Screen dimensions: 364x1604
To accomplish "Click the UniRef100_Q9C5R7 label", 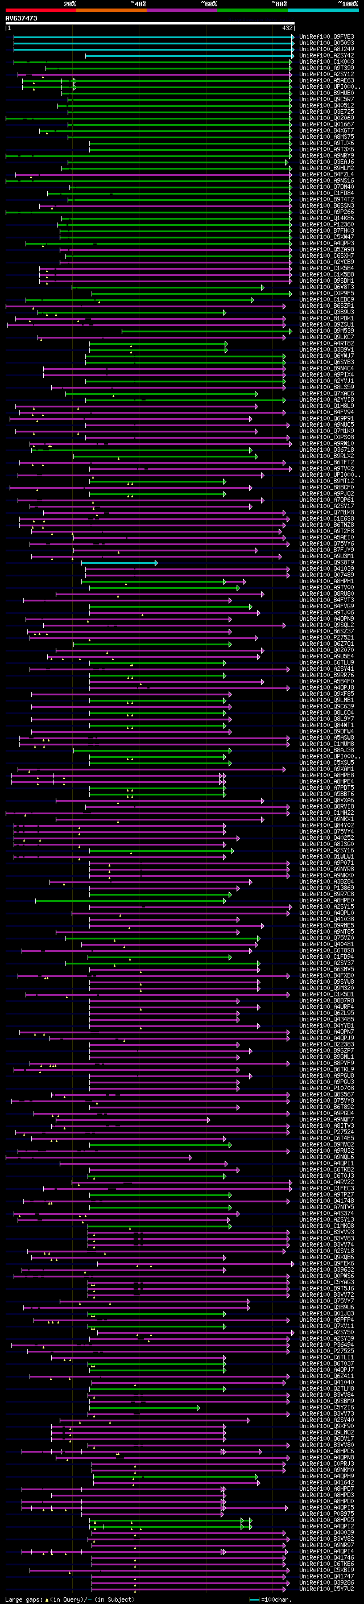I will click(x=326, y=99).
